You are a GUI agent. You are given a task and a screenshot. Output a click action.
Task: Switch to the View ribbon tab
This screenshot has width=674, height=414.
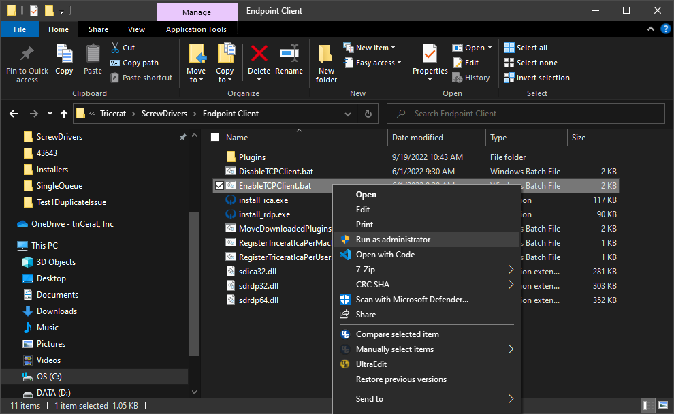point(136,29)
